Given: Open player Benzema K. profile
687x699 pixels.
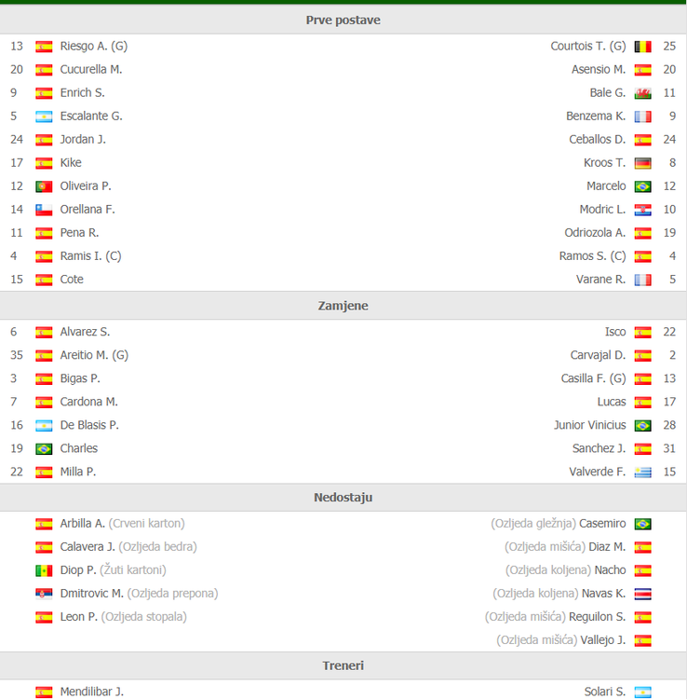Looking at the screenshot, I should click(x=596, y=116).
